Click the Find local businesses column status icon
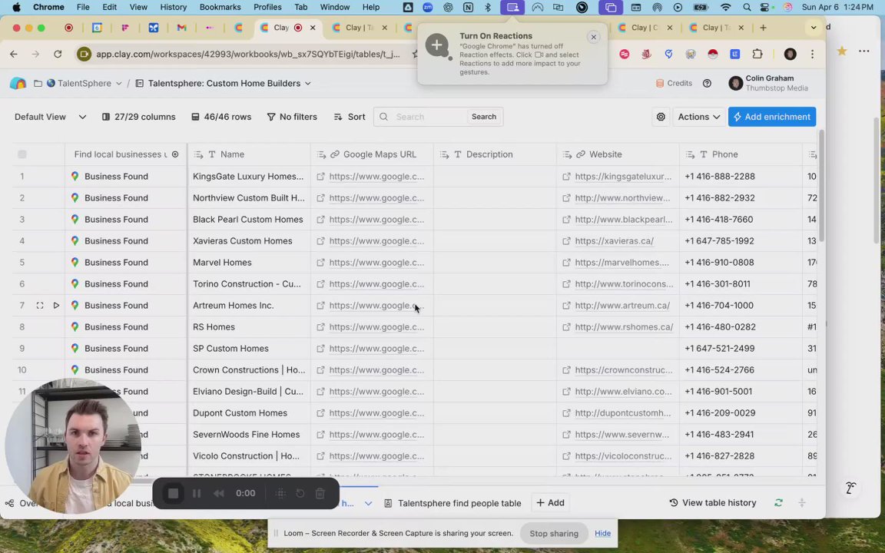This screenshot has width=885, height=553. tap(175, 154)
